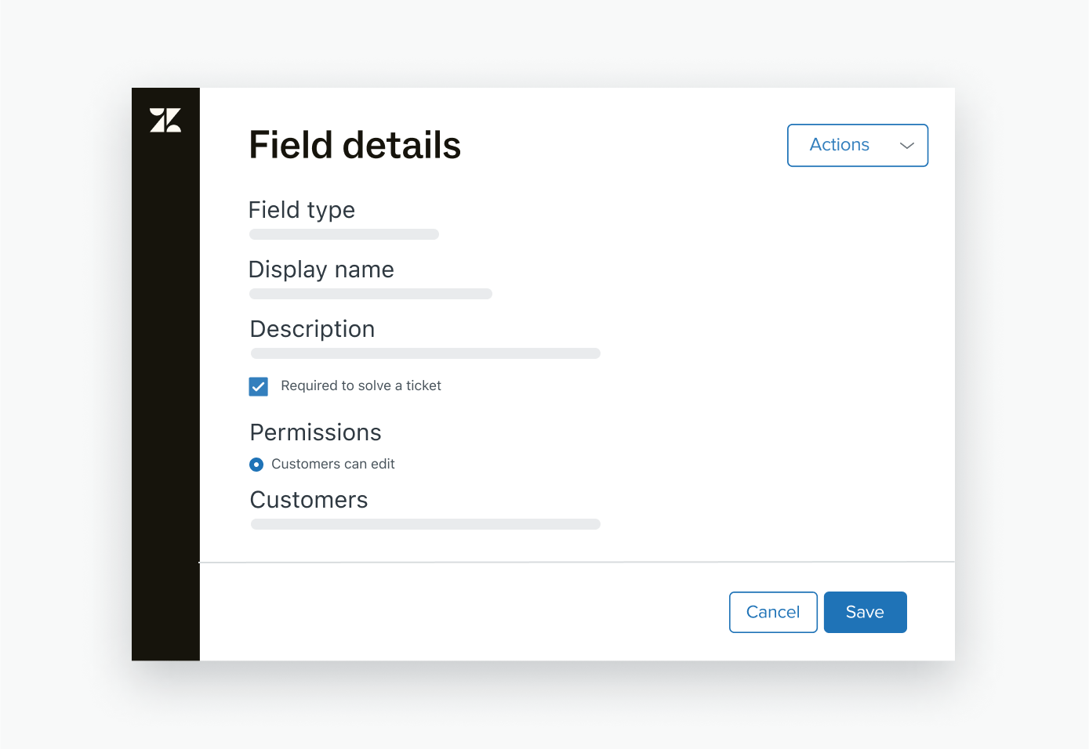
Task: Select the bar under Customers heading
Action: (425, 524)
